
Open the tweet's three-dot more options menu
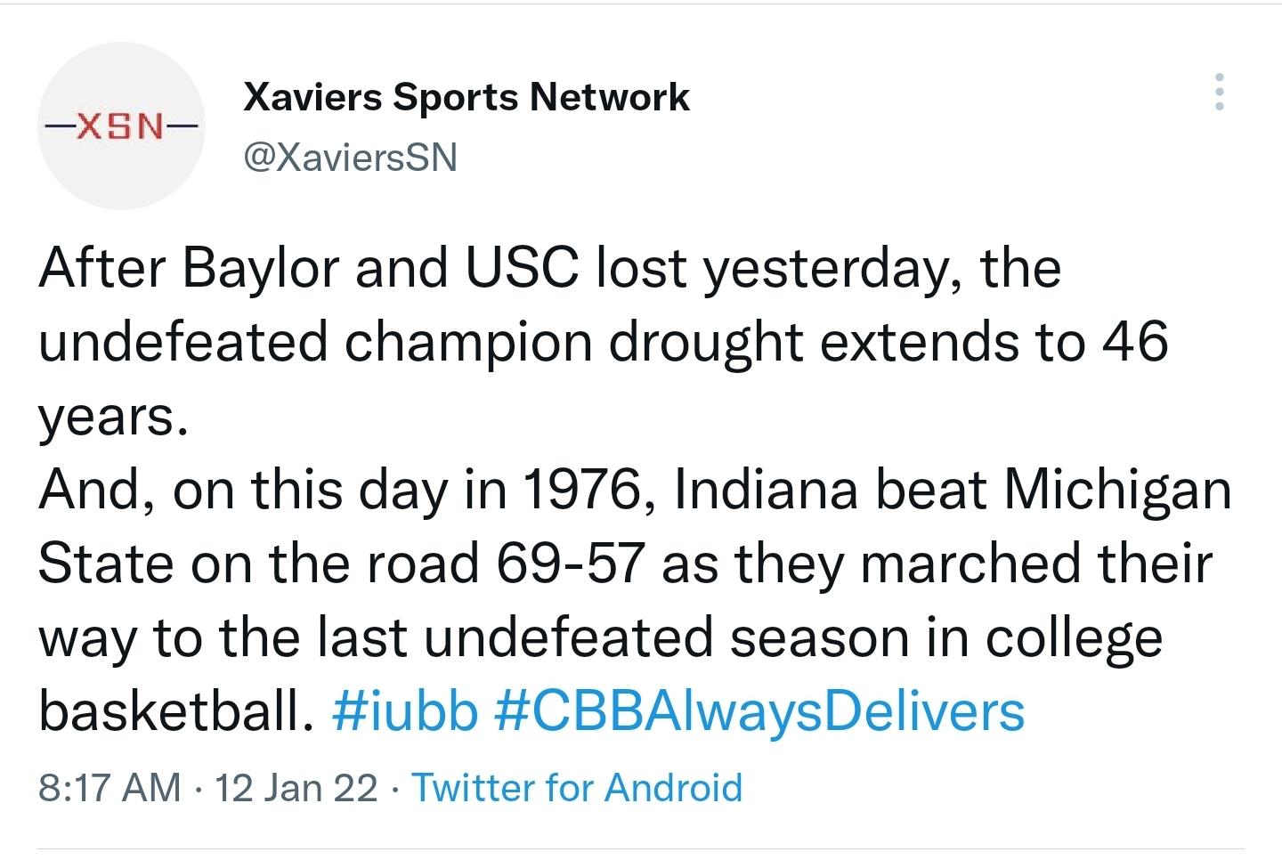point(1220,92)
